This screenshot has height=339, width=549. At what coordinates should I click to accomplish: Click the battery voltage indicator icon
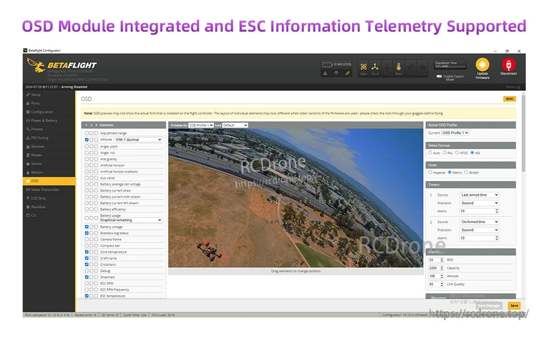327,64
